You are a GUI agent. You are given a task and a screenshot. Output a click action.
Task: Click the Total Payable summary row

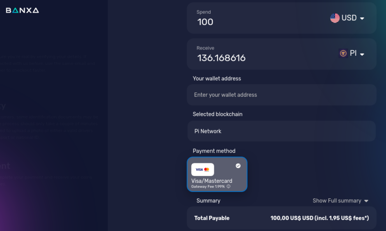click(282, 218)
